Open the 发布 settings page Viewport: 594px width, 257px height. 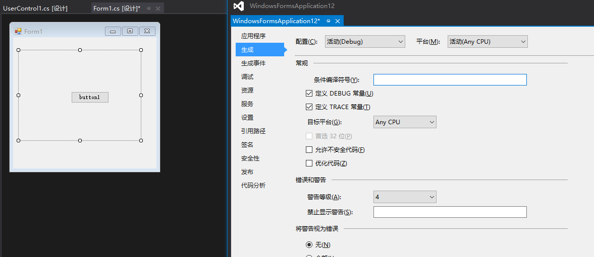(247, 172)
